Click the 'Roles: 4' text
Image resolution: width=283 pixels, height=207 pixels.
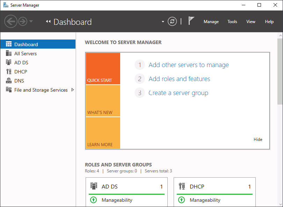pos(92,171)
